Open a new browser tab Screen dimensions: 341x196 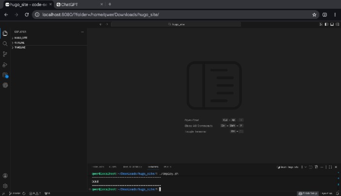tap(110, 4)
